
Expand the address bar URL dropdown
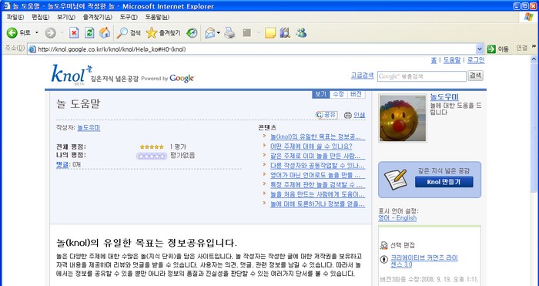pos(480,49)
